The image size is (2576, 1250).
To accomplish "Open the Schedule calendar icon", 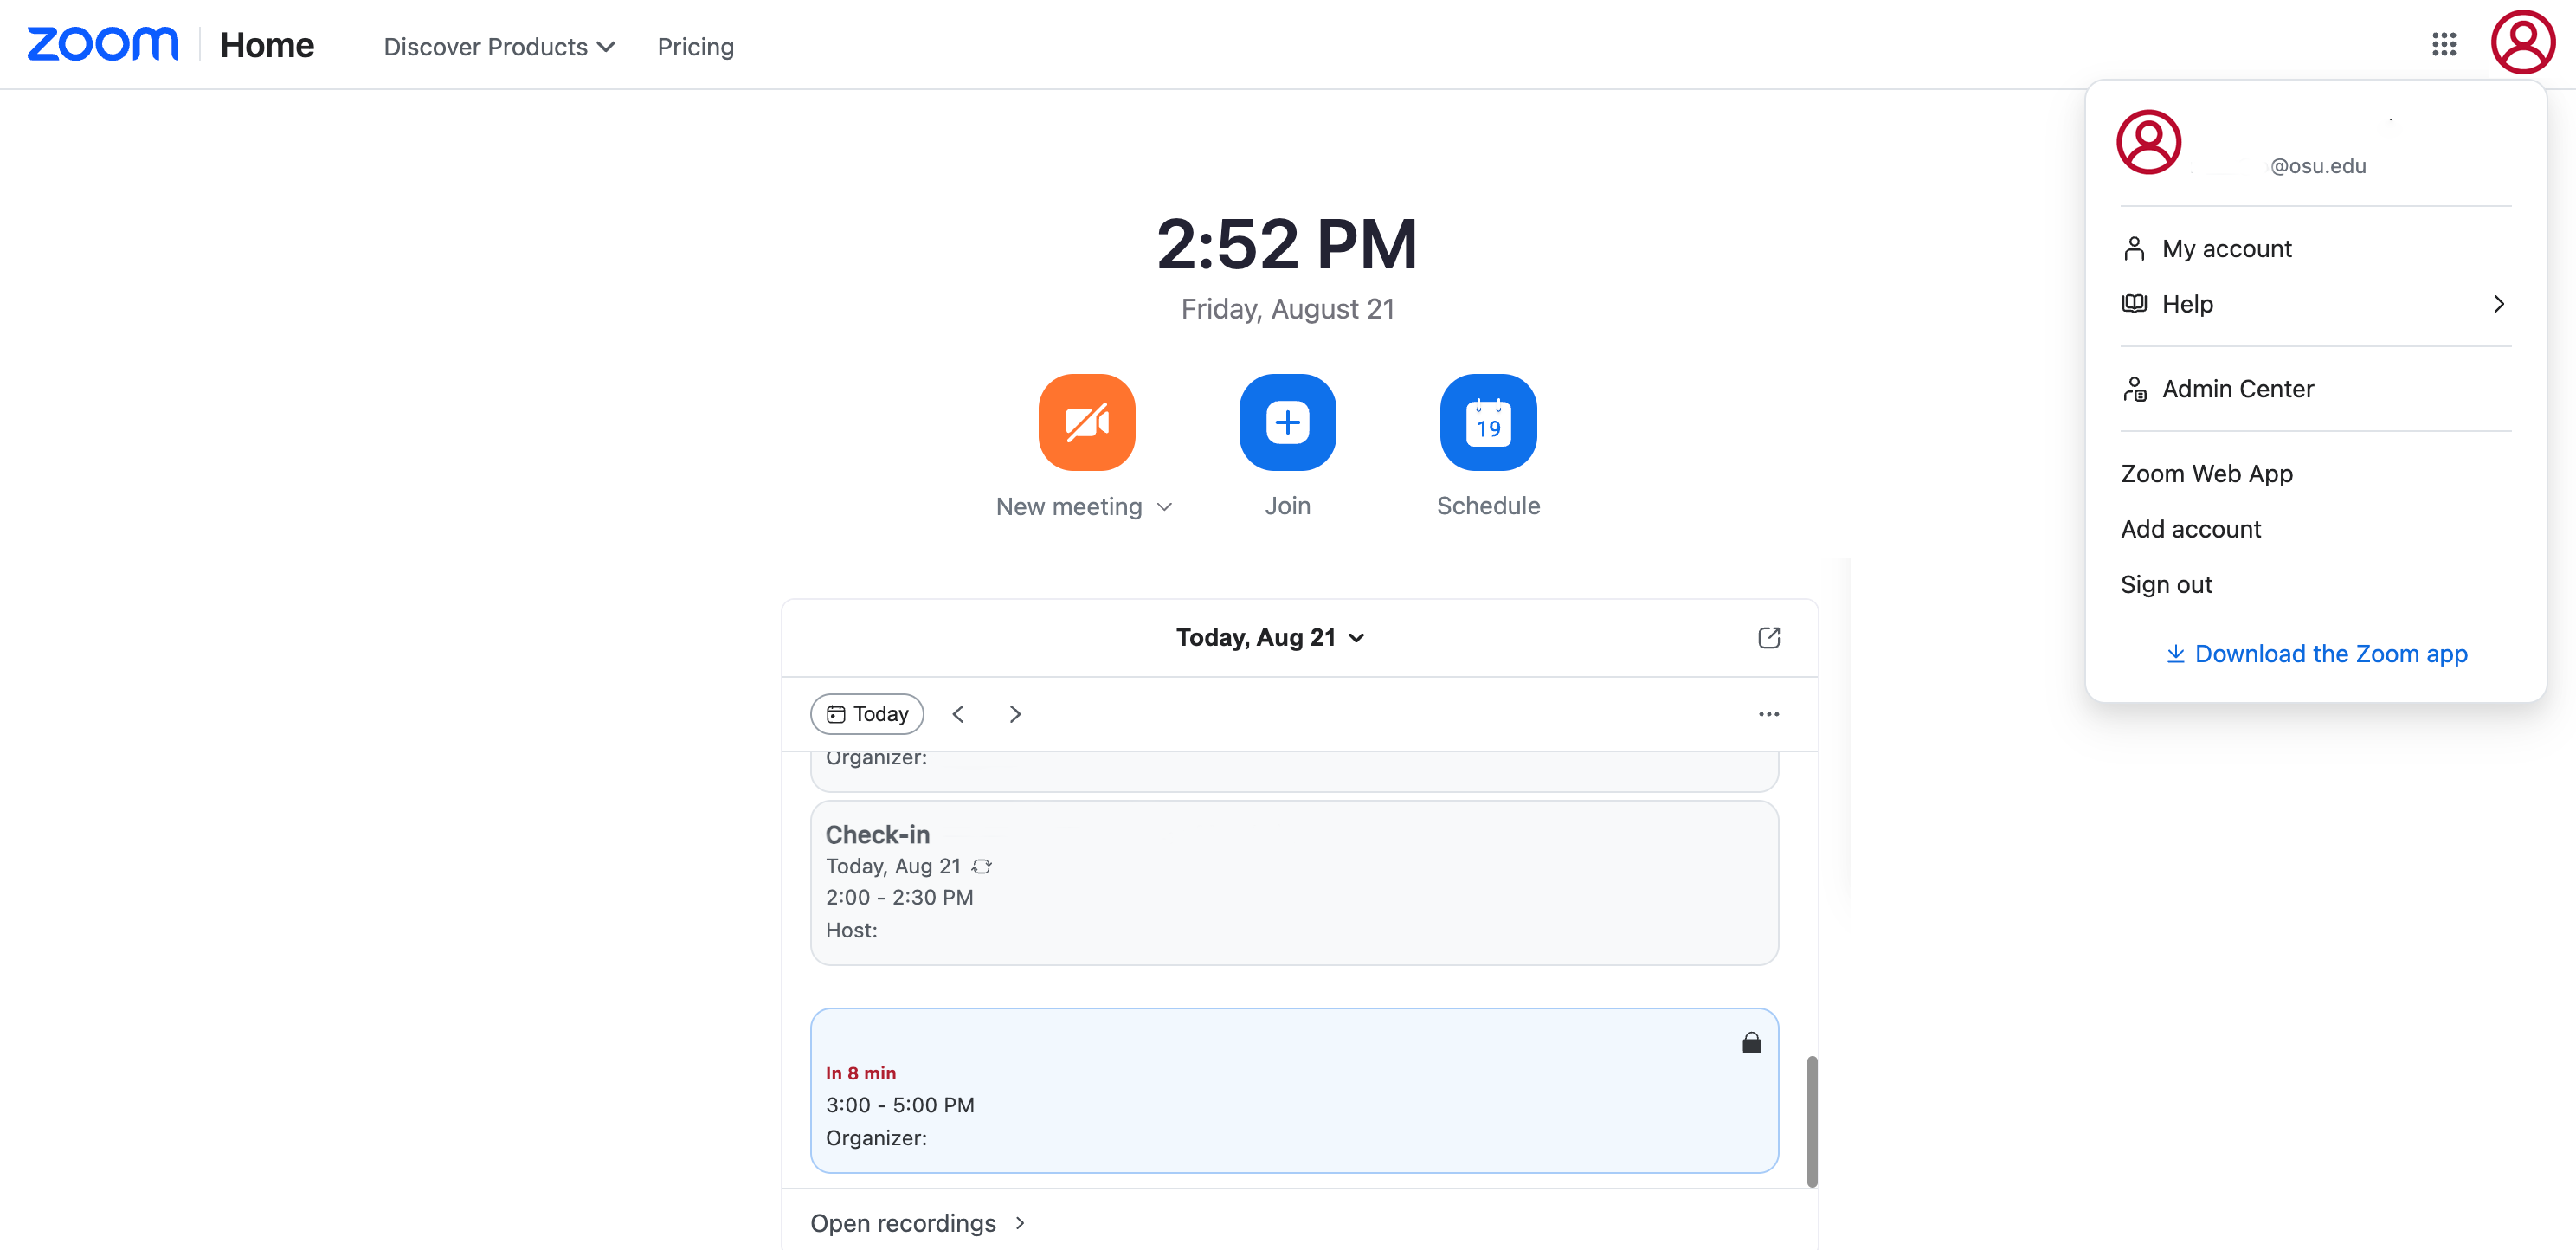I will coord(1488,422).
